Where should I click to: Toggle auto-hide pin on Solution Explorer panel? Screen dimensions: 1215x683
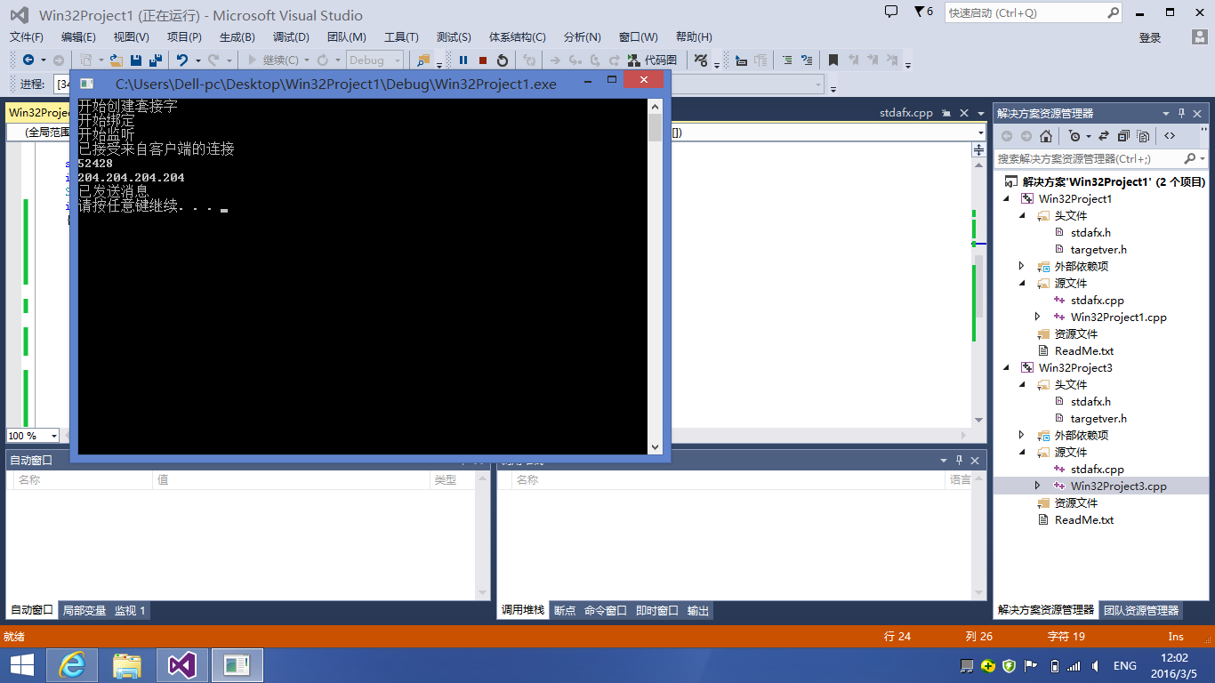(1182, 113)
